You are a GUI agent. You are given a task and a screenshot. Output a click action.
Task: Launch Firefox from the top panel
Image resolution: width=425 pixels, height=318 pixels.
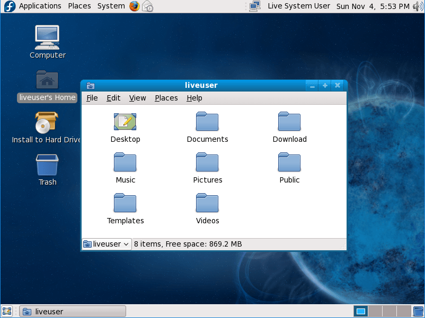click(134, 6)
